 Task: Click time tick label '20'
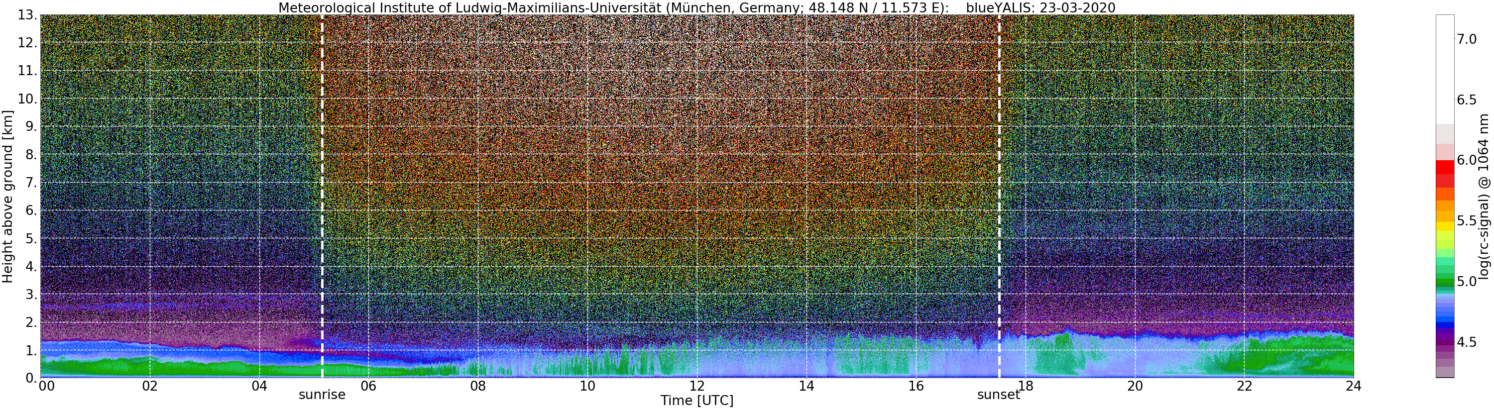click(x=1135, y=386)
